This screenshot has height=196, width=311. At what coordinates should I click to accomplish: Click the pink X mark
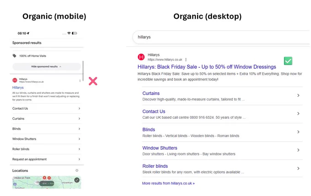coord(93,81)
